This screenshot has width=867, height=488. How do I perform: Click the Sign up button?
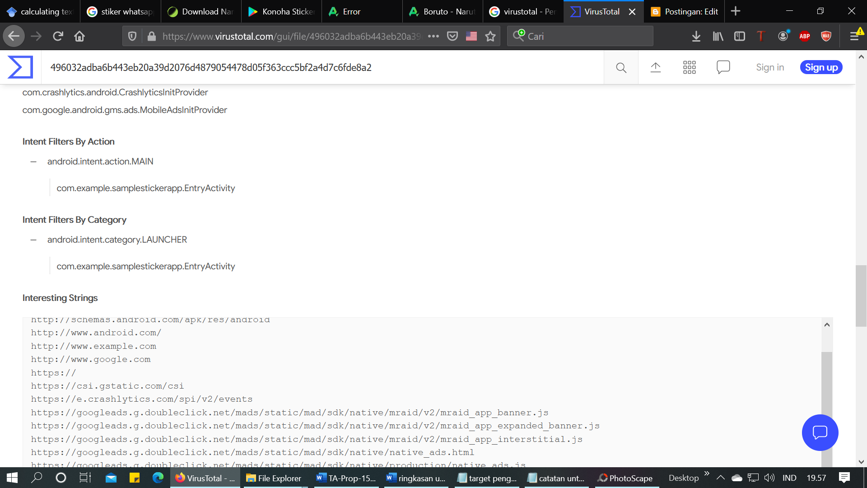821,67
